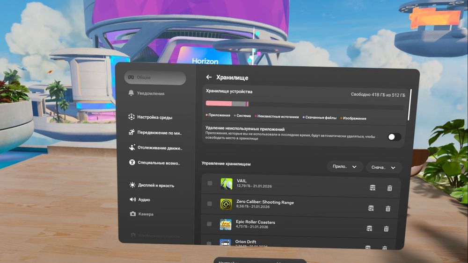Screen dimensions: 468x263
Task: Open the Прило.. filter dropdown
Action: point(345,166)
